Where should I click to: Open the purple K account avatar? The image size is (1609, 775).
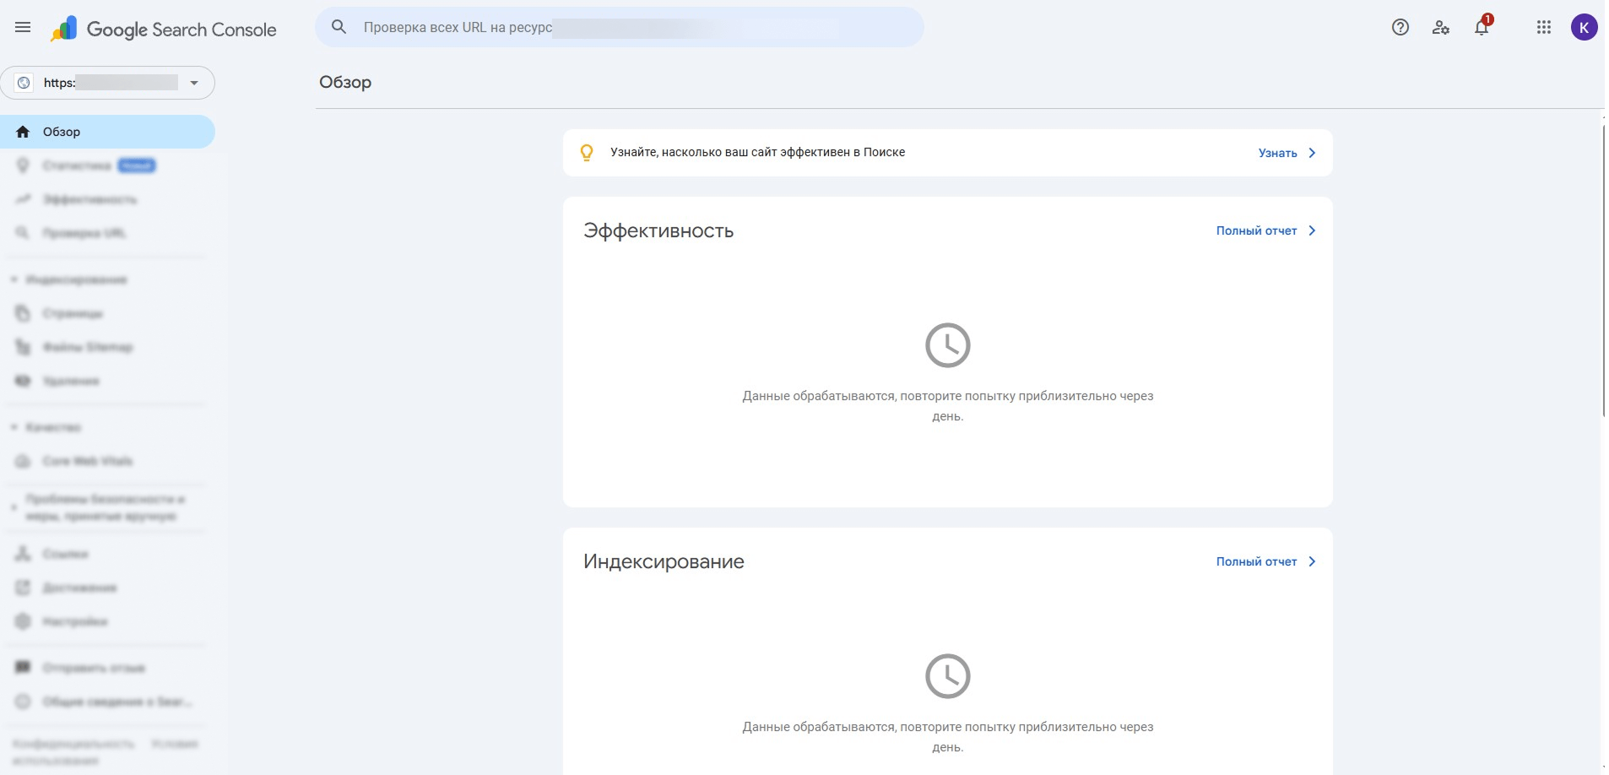[1584, 28]
